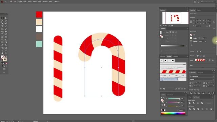Image resolution: width=217 pixels, height=122 pixels.
Task: Expand opacity arrow in Appearance
Action: click(x=205, y=41)
